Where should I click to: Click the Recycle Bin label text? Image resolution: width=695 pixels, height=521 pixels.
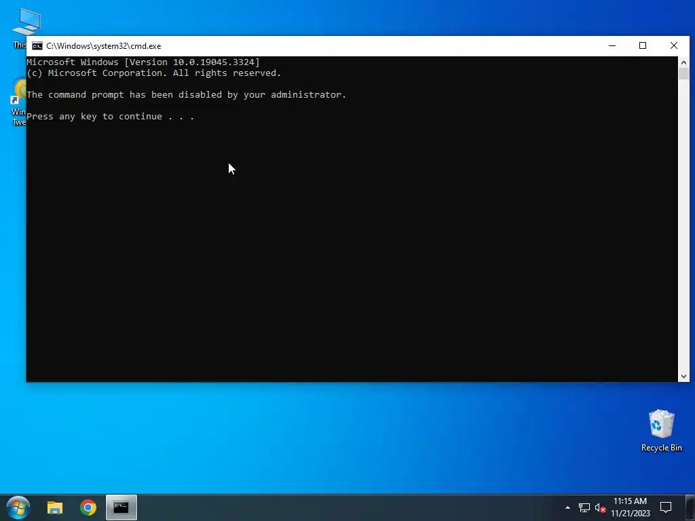tap(661, 448)
